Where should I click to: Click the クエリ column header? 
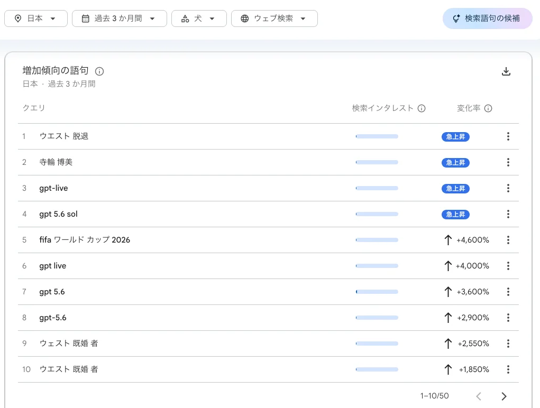34,108
